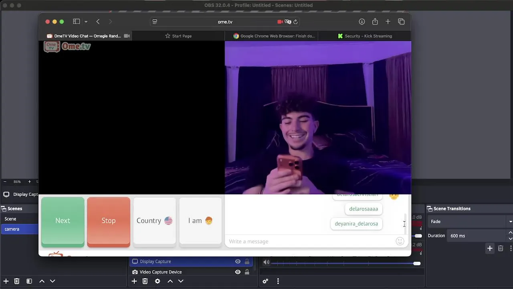
Task: Open advanced audio properties gears
Action: (x=265, y=281)
